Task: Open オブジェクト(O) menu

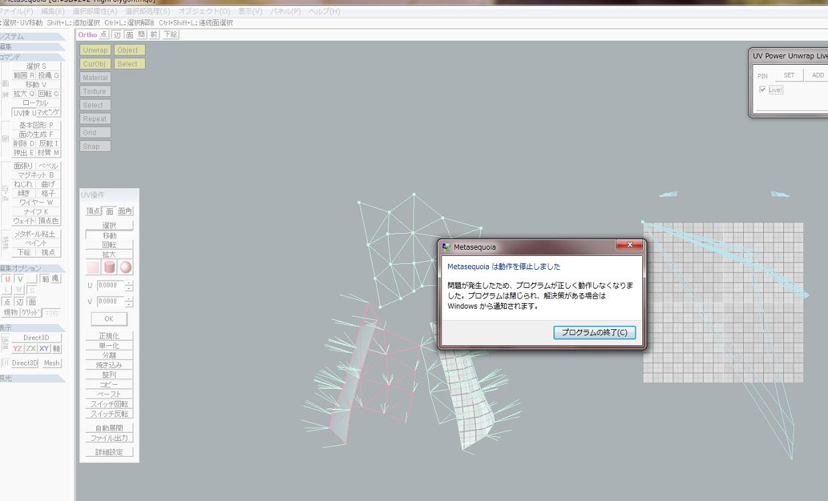Action: pos(204,11)
